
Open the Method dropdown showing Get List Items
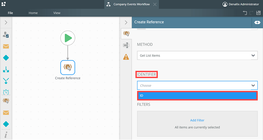197,55
